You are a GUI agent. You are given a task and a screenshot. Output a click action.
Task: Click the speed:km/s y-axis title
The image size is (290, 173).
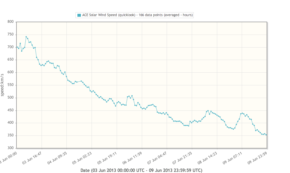3,85
